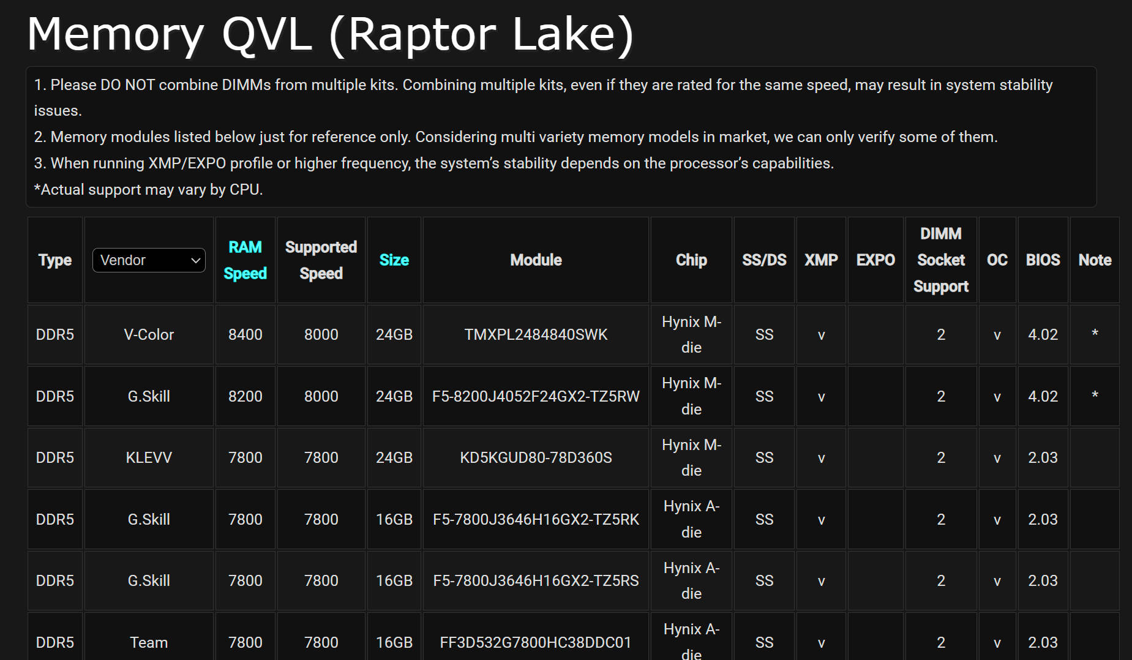The height and width of the screenshot is (660, 1132).
Task: Click the Supported Speed column header
Action: (321, 260)
